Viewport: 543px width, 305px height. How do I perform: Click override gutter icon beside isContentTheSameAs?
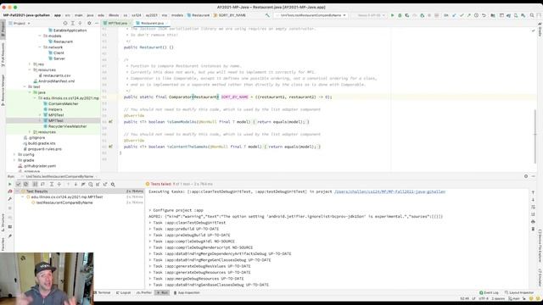(110, 147)
